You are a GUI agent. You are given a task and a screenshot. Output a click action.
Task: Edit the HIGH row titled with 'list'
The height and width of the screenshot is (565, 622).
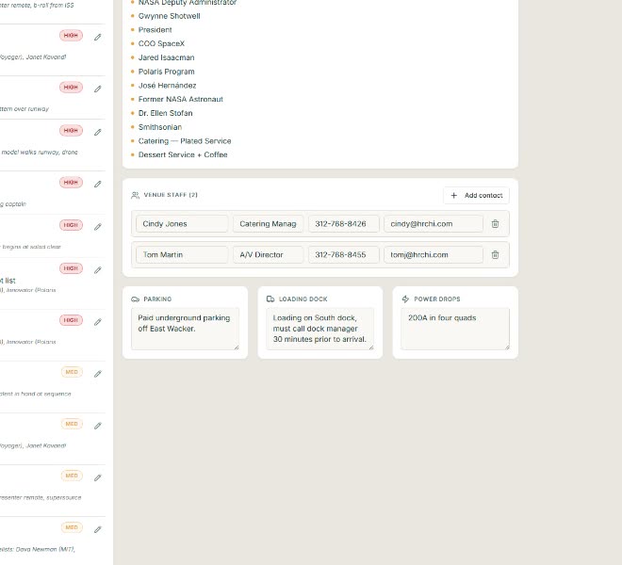click(x=98, y=270)
